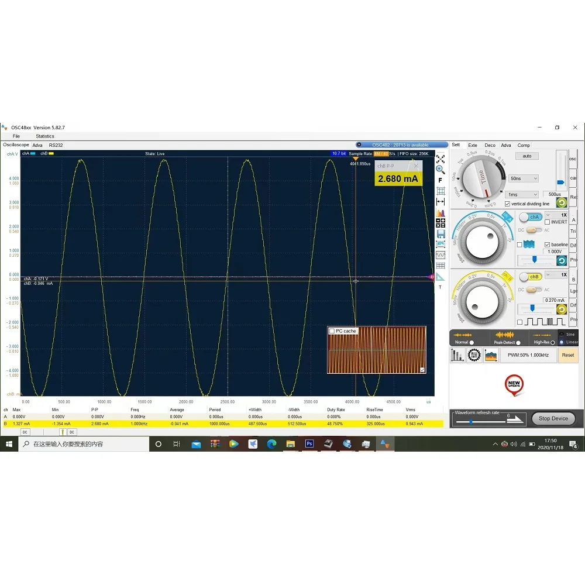Open the colorful spectrum analysis icon
This screenshot has width=585, height=585.
(x=441, y=213)
